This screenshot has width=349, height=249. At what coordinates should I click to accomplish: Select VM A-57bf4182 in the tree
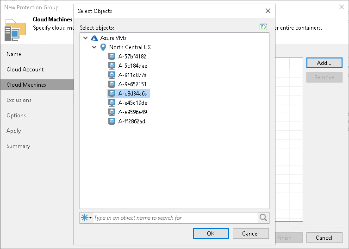point(132,57)
